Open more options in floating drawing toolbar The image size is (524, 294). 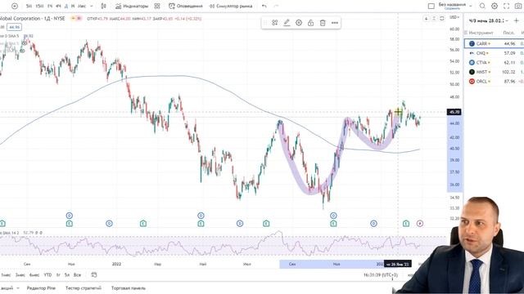335,23
